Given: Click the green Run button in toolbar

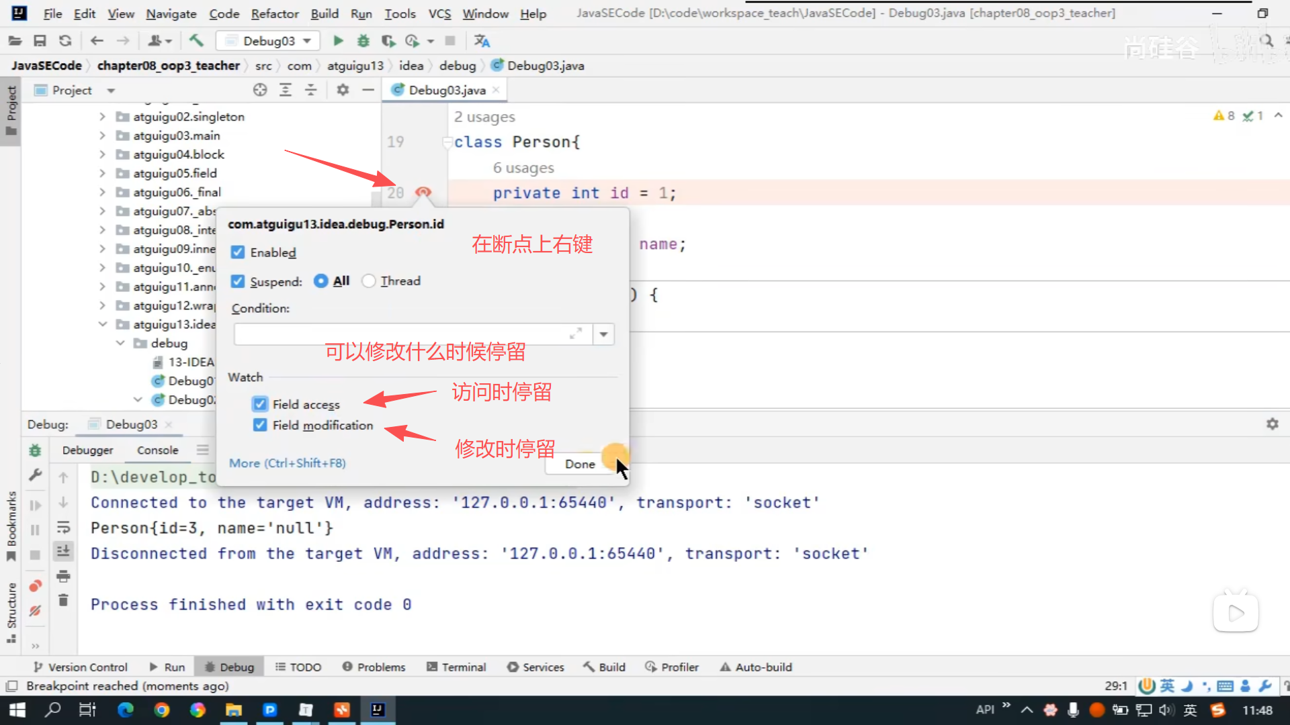Looking at the screenshot, I should [x=338, y=41].
